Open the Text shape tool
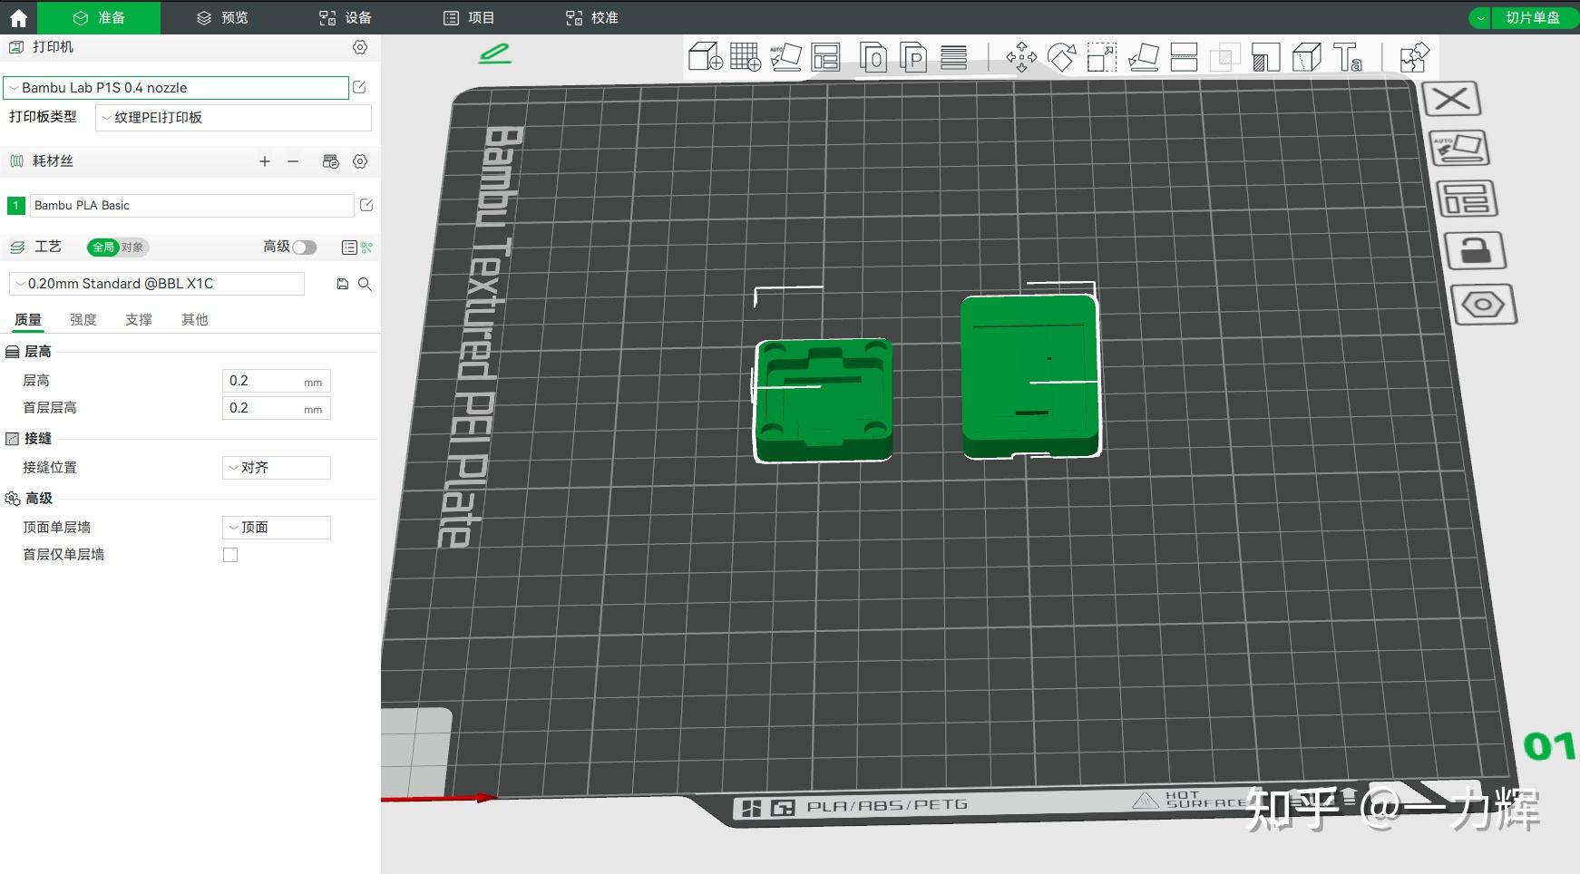1580x874 pixels. point(1347,57)
